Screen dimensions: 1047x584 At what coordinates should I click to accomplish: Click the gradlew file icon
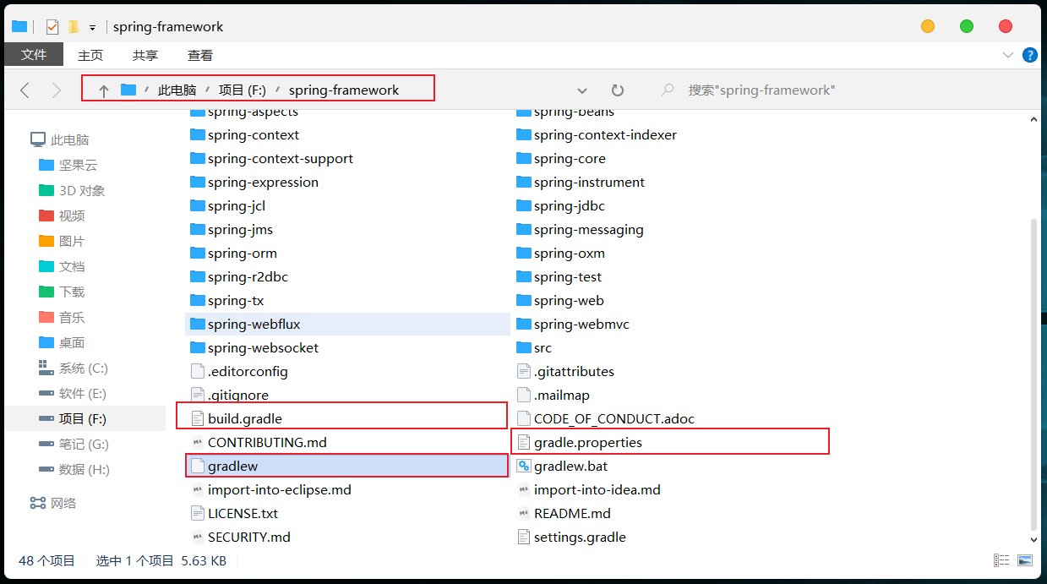(x=198, y=466)
